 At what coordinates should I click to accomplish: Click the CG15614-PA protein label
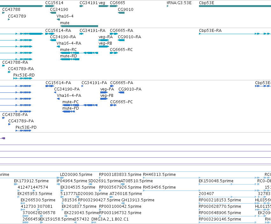(58, 83)
